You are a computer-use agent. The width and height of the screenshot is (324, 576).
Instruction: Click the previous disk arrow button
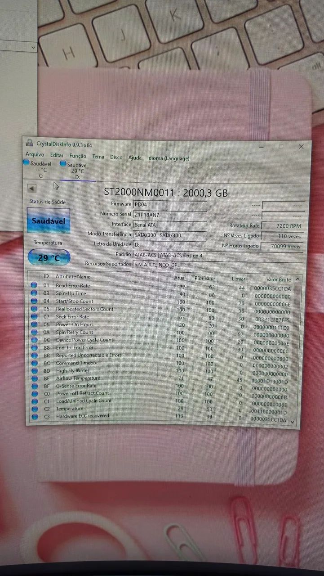32,188
